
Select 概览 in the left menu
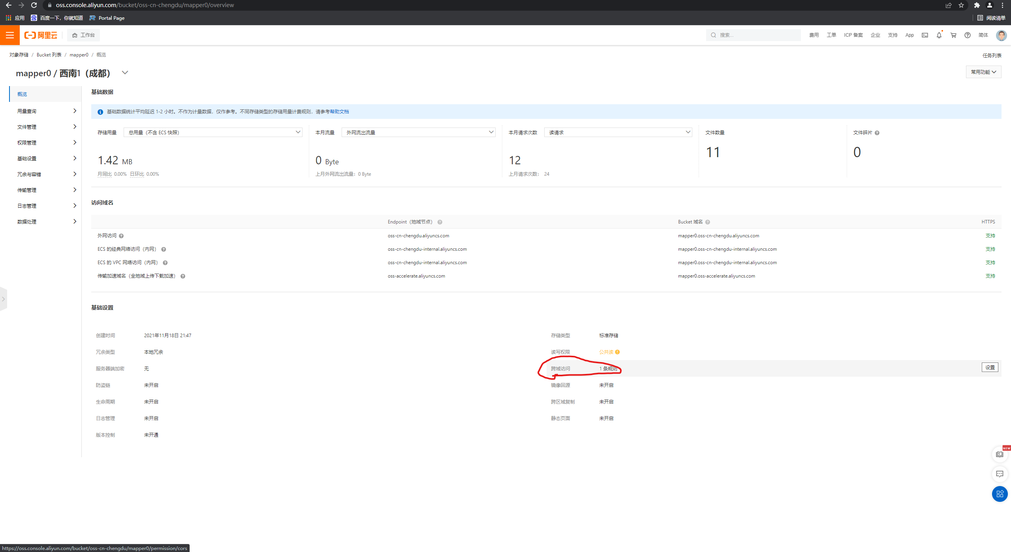[x=22, y=94]
